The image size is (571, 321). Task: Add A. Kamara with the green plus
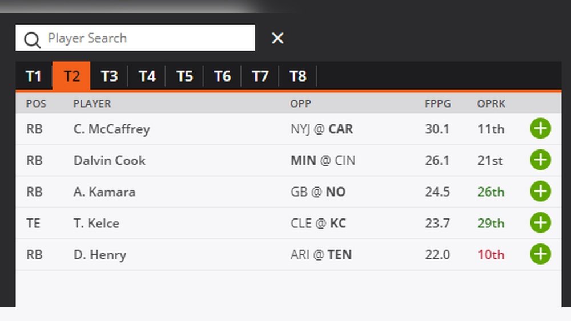[540, 192]
